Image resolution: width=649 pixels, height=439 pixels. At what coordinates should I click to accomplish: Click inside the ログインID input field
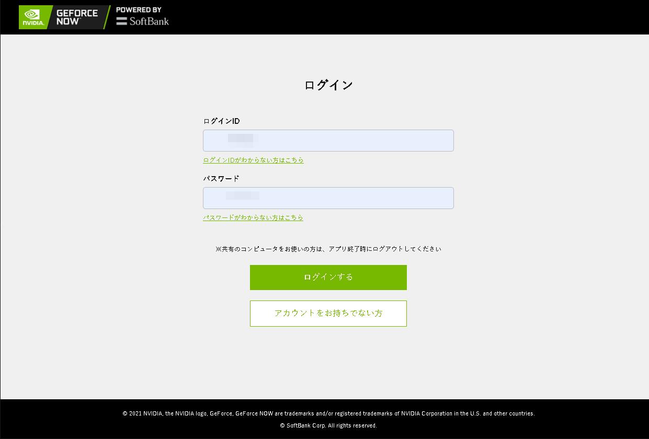click(x=328, y=140)
